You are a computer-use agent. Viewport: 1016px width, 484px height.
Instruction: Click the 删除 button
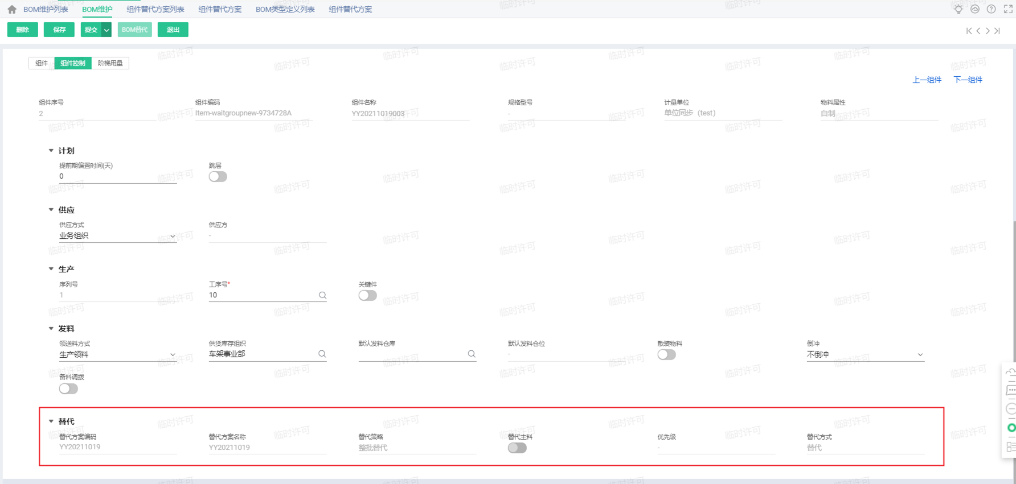23,30
